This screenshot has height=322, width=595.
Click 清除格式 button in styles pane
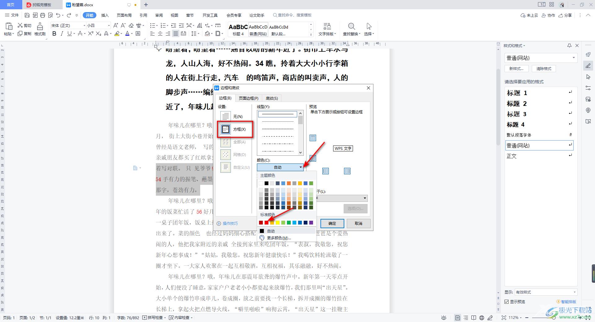tap(544, 69)
